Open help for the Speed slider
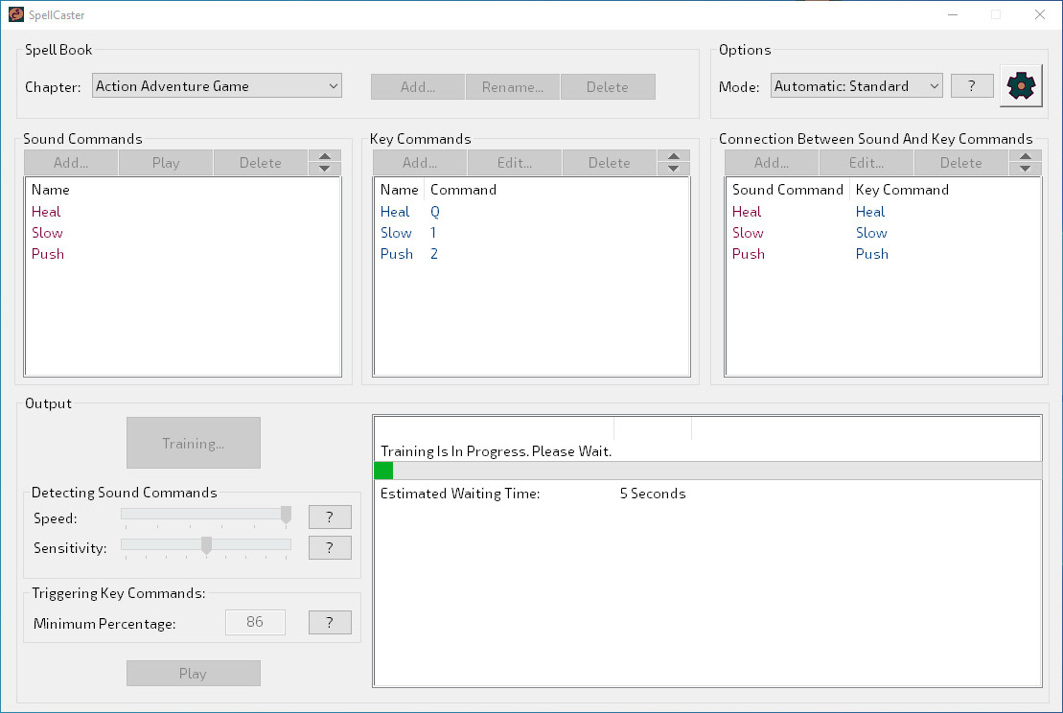The width and height of the screenshot is (1063, 713). pos(330,517)
